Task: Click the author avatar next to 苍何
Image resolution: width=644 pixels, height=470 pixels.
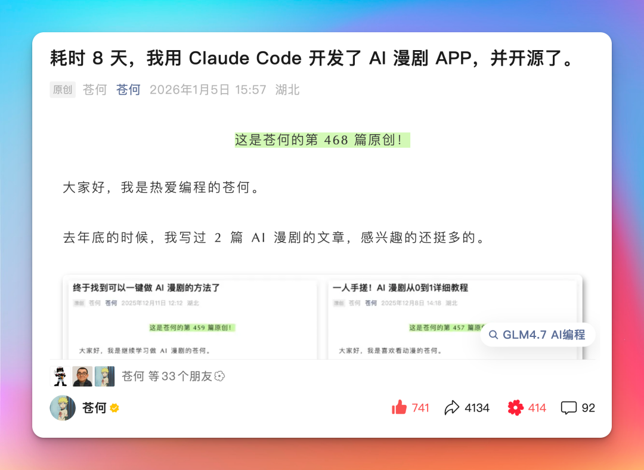Action: [62, 407]
